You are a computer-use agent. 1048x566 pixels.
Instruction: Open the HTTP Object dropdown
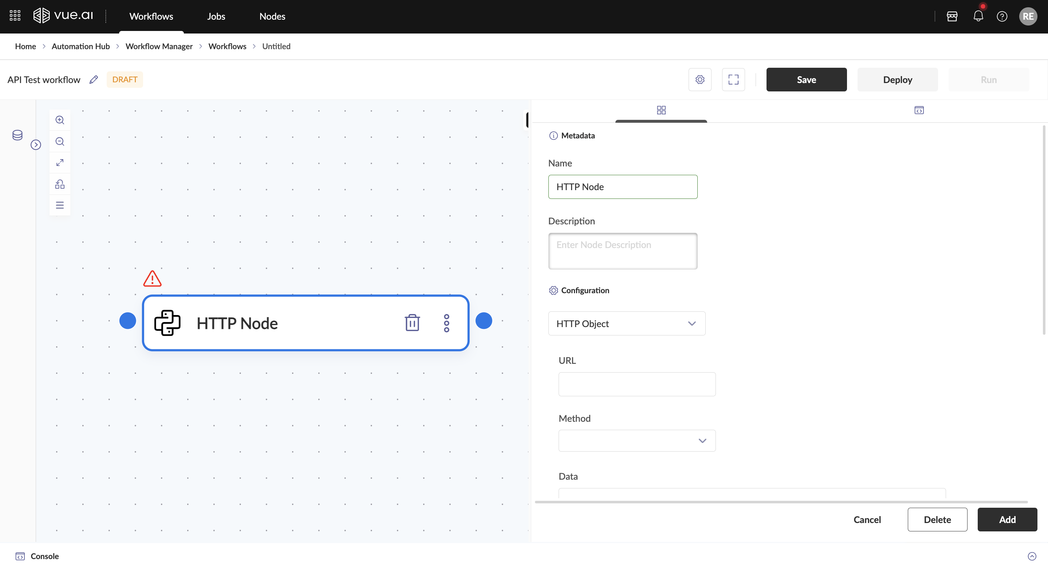[627, 323]
